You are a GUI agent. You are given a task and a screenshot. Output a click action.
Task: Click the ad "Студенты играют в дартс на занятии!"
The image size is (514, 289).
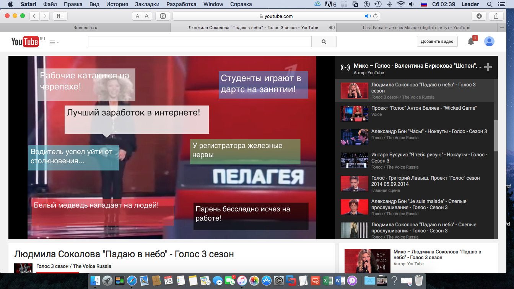263,85
